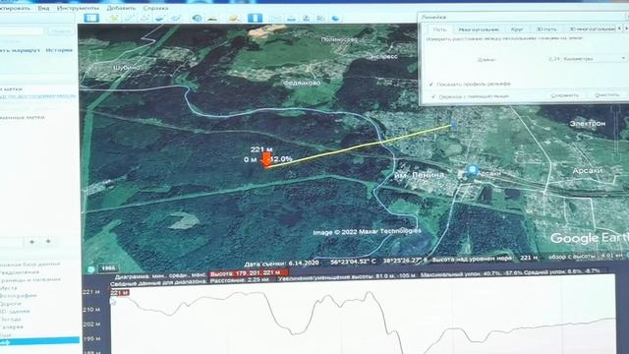This screenshot has height=354, width=629.
Task: Click the Дата съемки: 6.14.2020 status text
Action: 282,263
